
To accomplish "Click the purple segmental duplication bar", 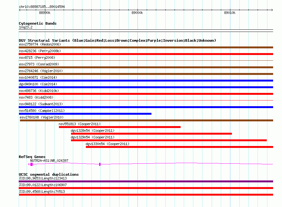I will [x=146, y=181].
